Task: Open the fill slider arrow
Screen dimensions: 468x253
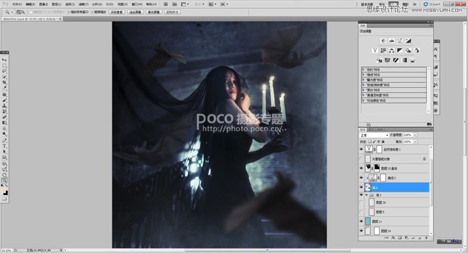Action: (415, 141)
